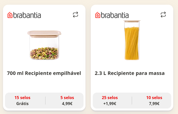Click the red 15 selos label
The image size is (178, 114).
22,98
